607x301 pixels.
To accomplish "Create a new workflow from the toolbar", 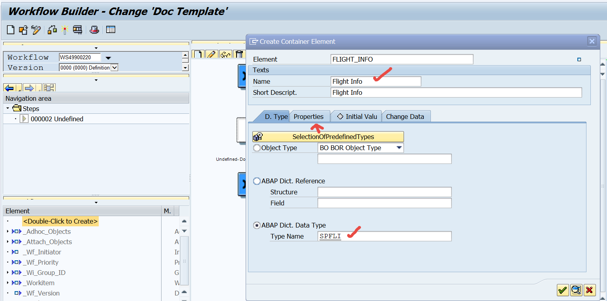I will click(x=11, y=30).
